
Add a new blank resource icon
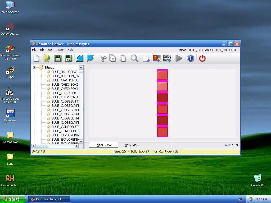pyautogui.click(x=146, y=58)
